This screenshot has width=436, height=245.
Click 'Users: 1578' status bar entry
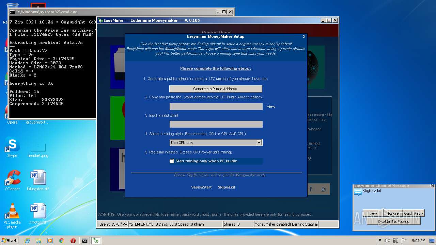click(112, 224)
